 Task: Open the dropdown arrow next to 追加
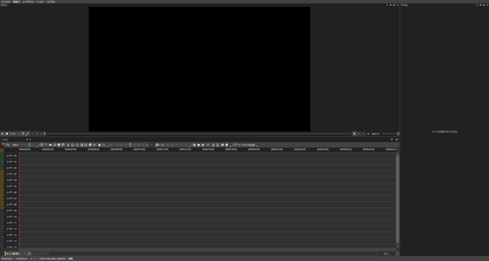click(397, 254)
